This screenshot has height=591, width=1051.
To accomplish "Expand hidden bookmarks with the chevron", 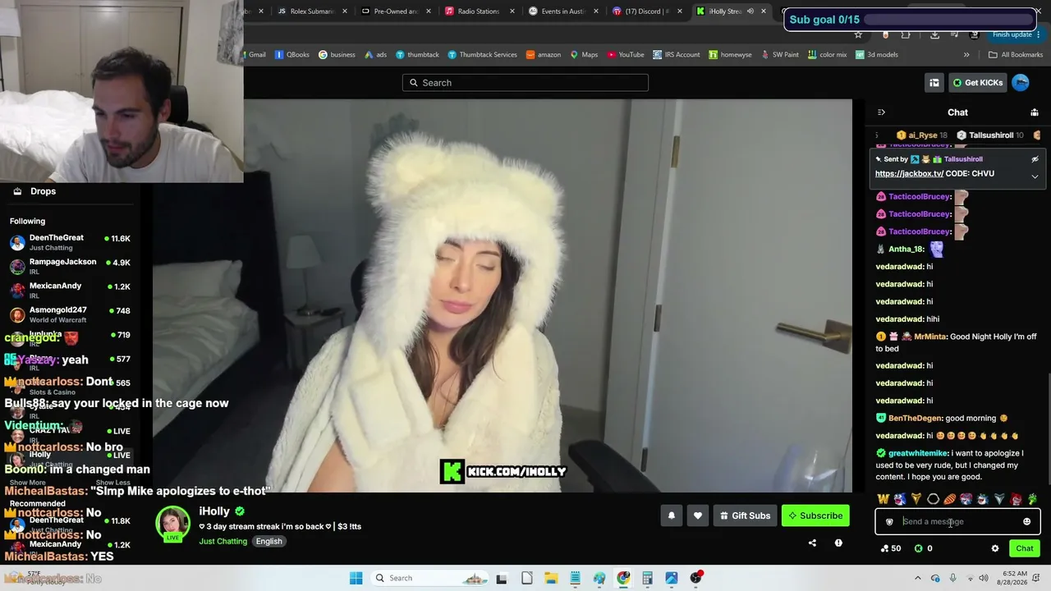I will click(966, 55).
